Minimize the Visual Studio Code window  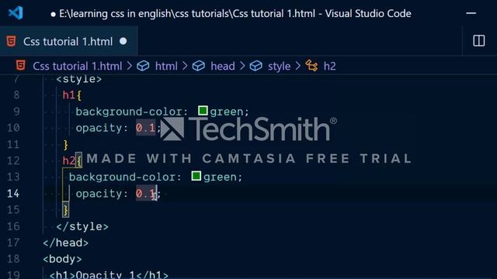click(471, 13)
